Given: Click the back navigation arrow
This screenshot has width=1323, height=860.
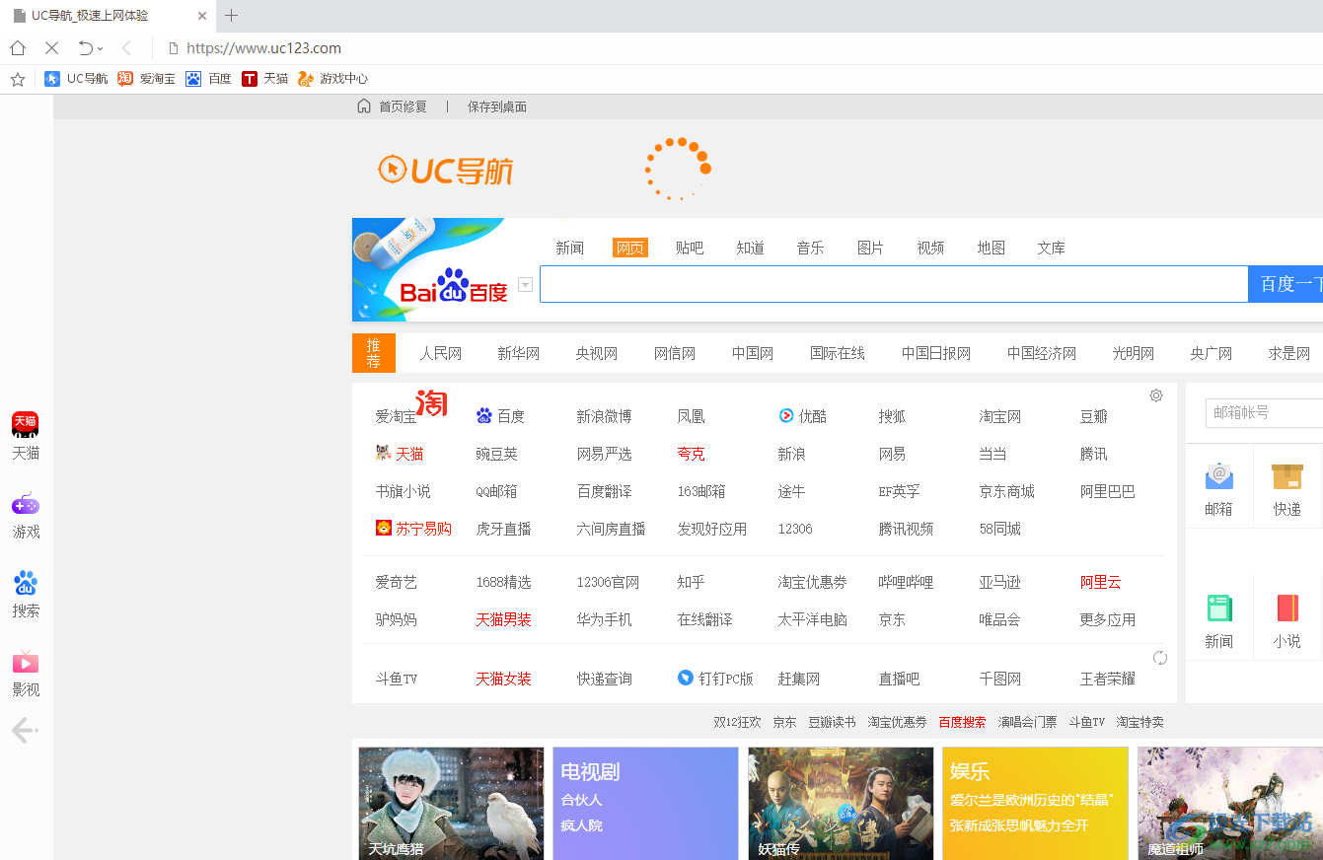Looking at the screenshot, I should click(x=126, y=48).
